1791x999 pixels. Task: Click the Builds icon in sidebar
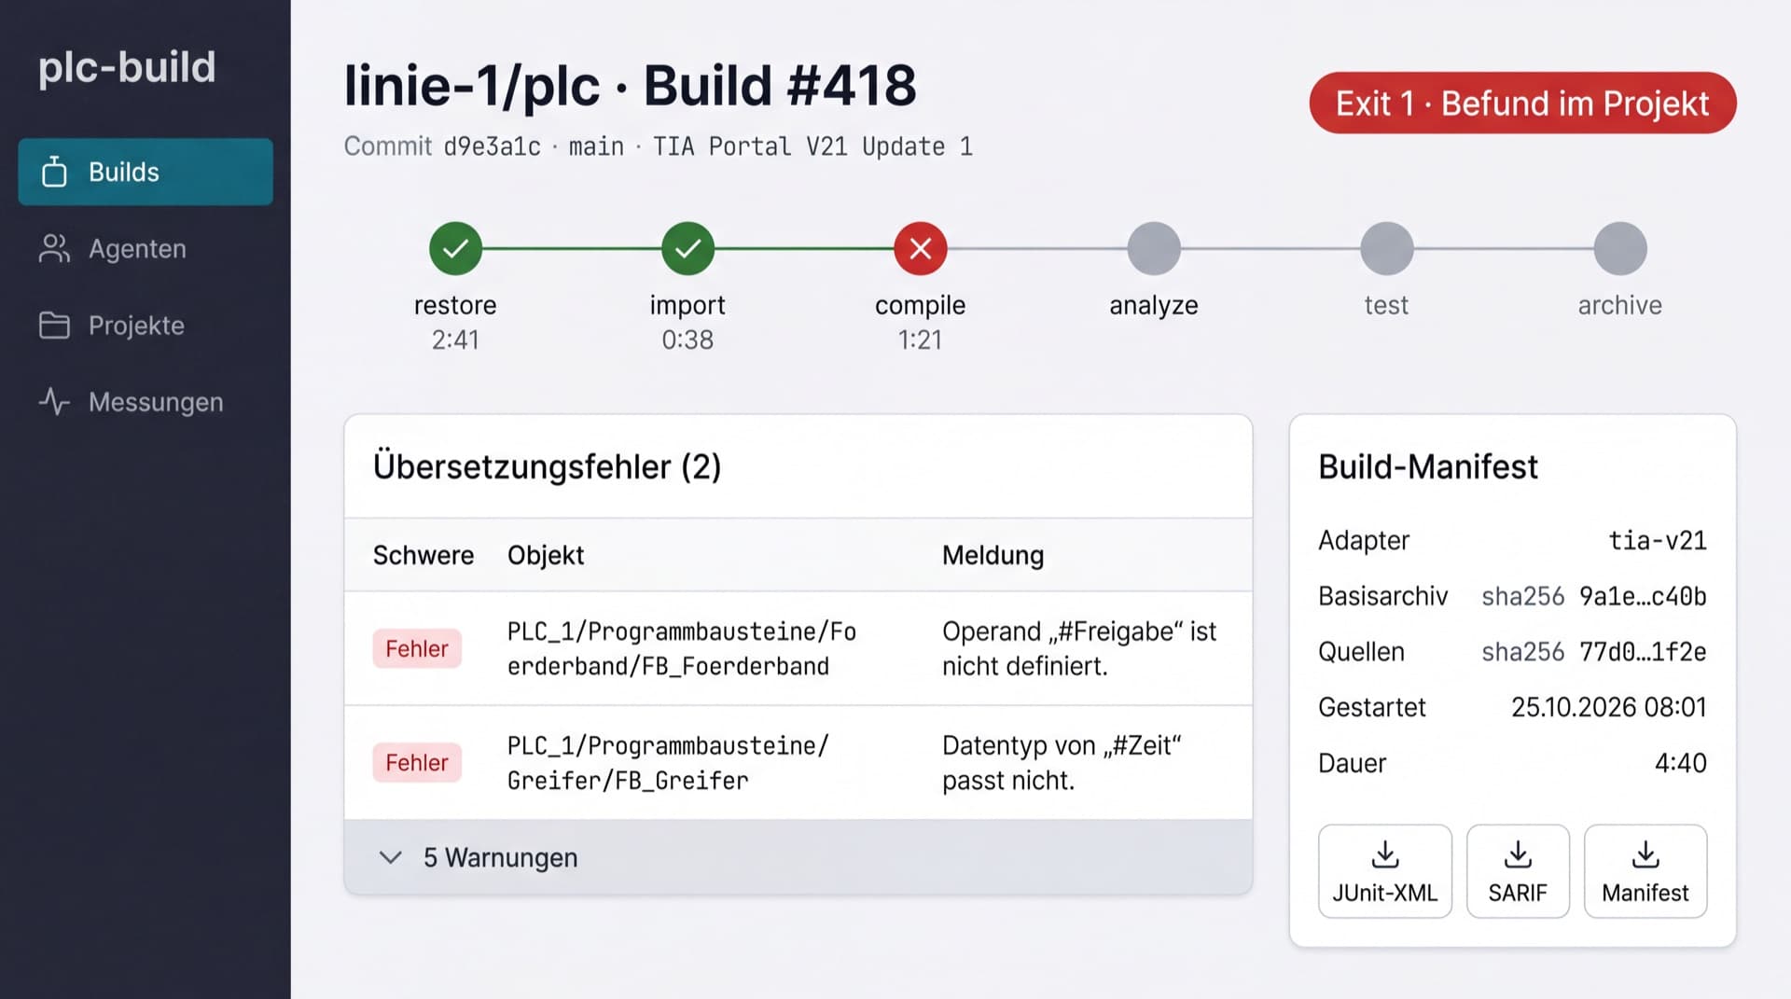click(x=54, y=172)
